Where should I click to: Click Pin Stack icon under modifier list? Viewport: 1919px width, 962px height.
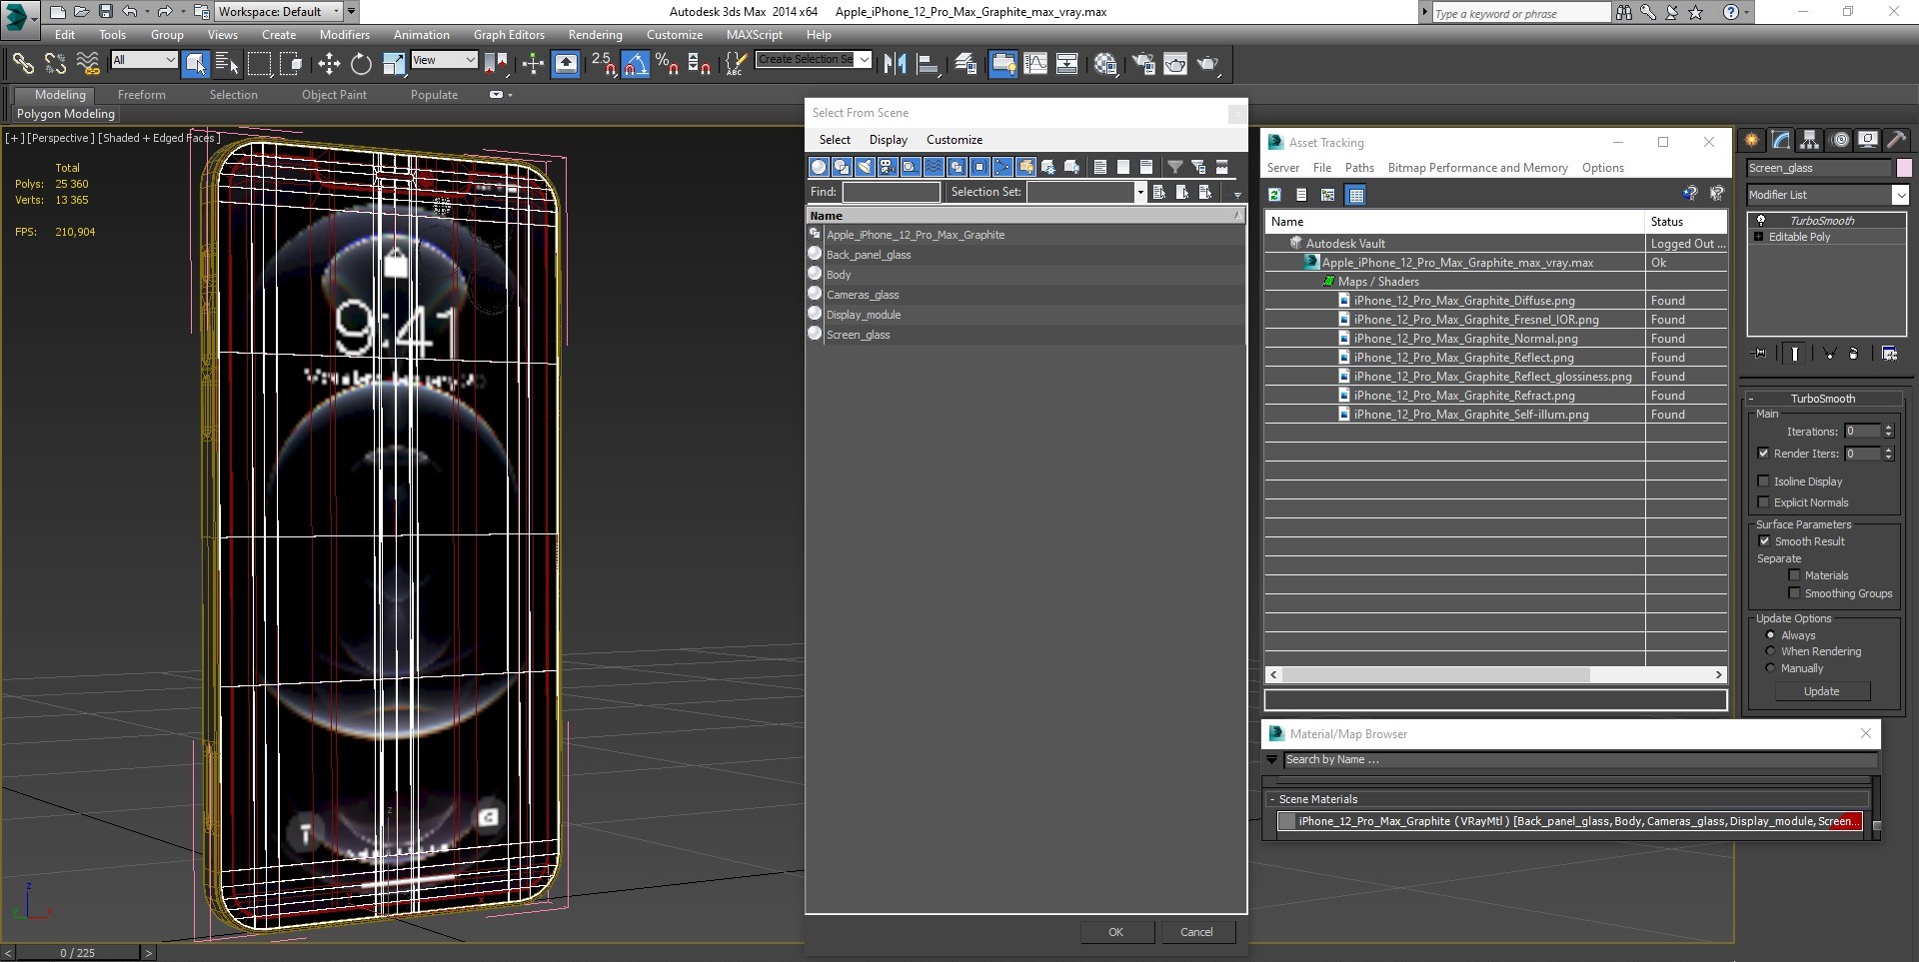pyautogui.click(x=1760, y=354)
